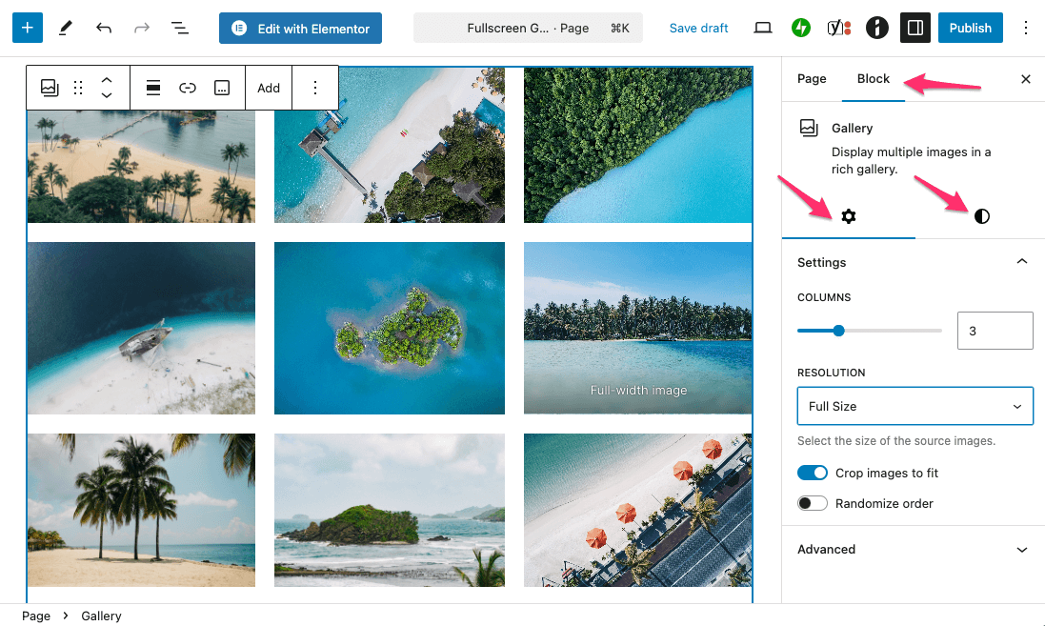This screenshot has height=626, width=1045.
Task: Enable Randomize order toggle
Action: point(813,503)
